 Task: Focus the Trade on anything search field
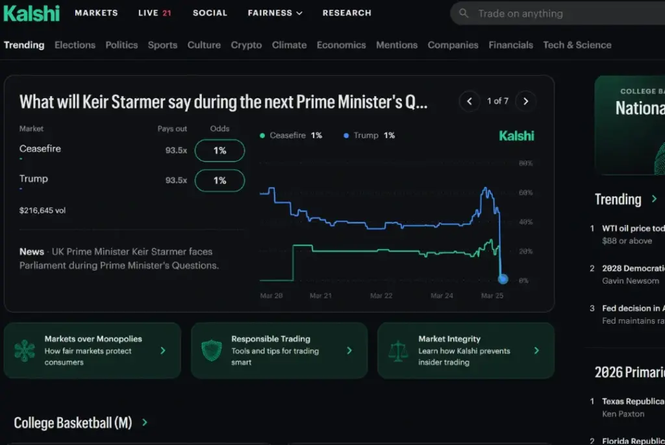click(x=558, y=13)
